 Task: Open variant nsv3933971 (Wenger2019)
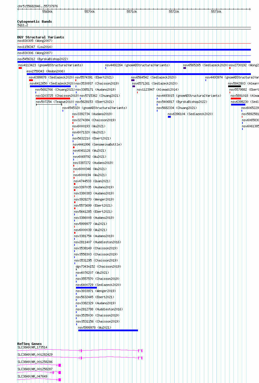[96, 291]
